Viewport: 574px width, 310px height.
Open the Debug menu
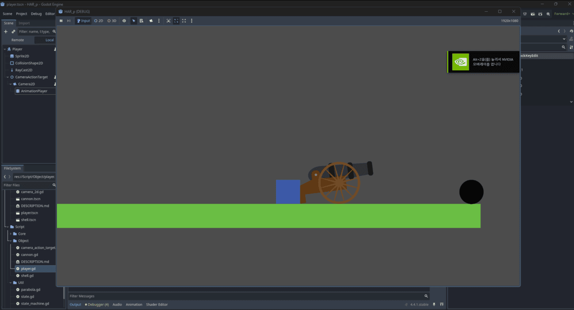coord(36,14)
